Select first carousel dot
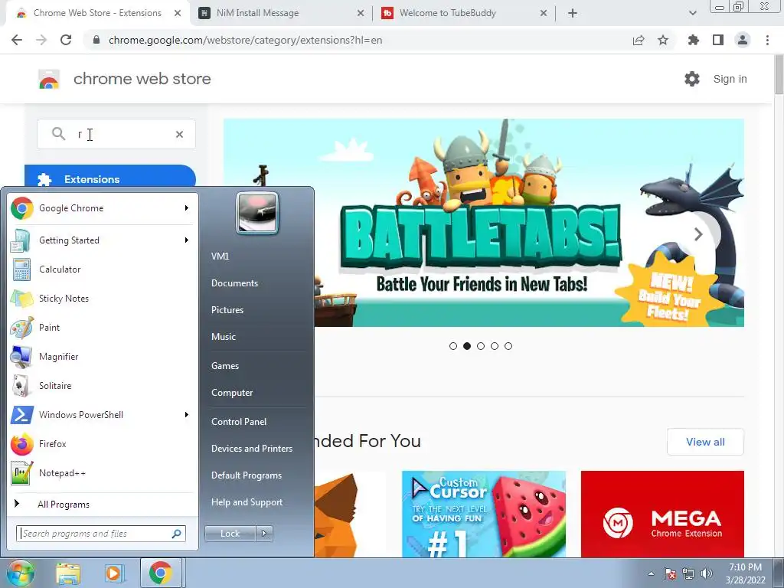Screen dimensions: 784x588 click(453, 346)
